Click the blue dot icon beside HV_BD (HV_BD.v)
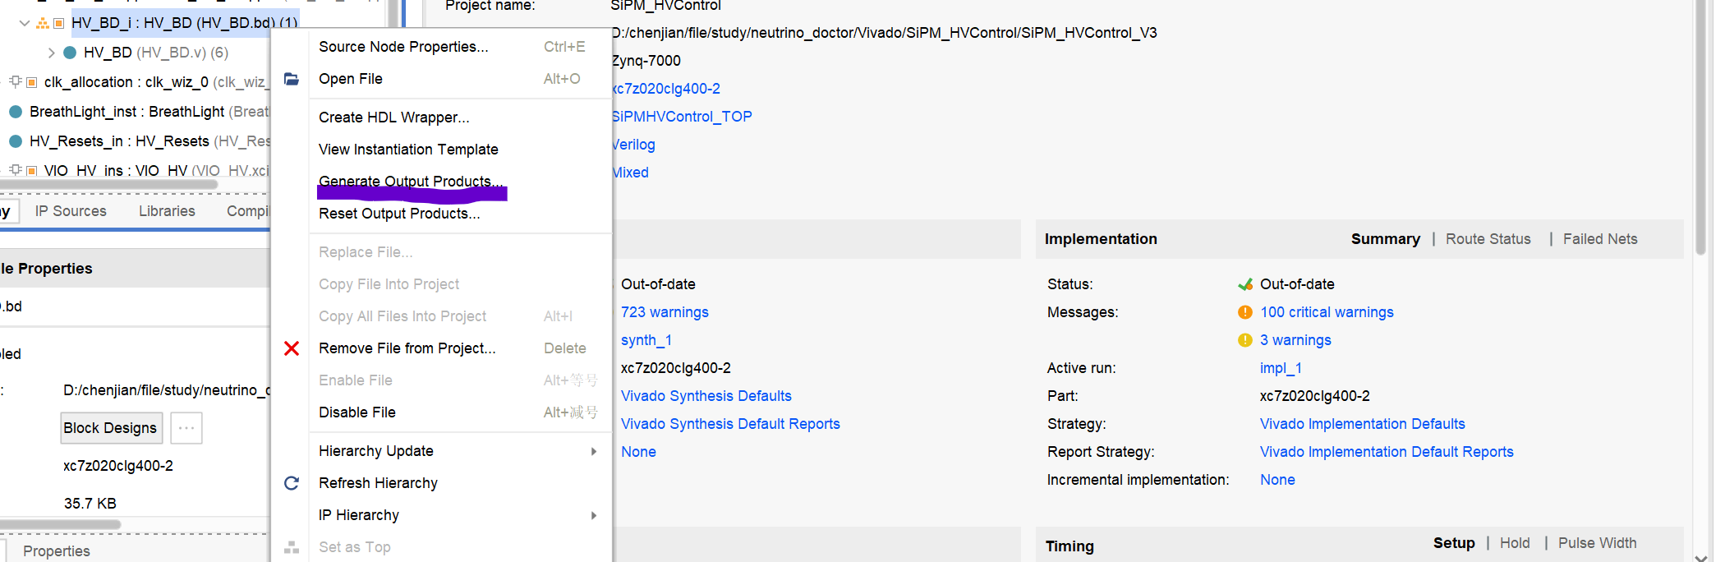The image size is (1725, 562). [70, 53]
